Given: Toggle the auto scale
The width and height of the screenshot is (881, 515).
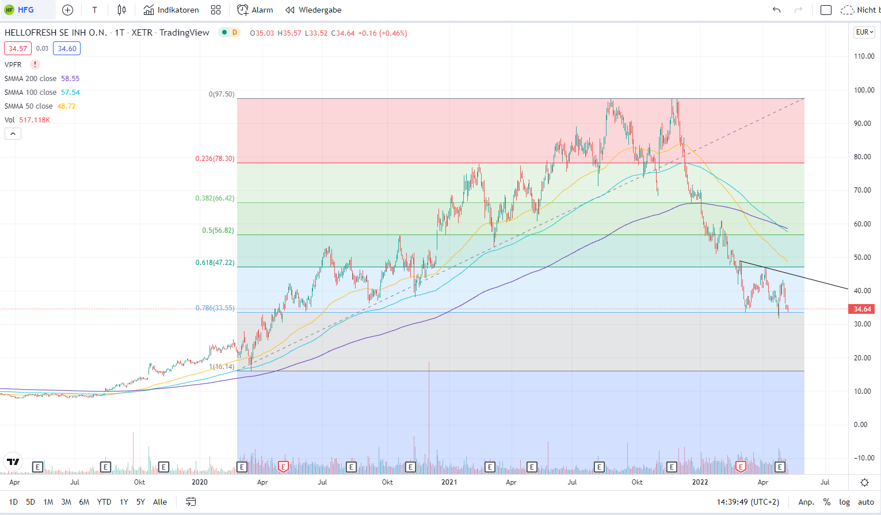Looking at the screenshot, I should [x=866, y=502].
